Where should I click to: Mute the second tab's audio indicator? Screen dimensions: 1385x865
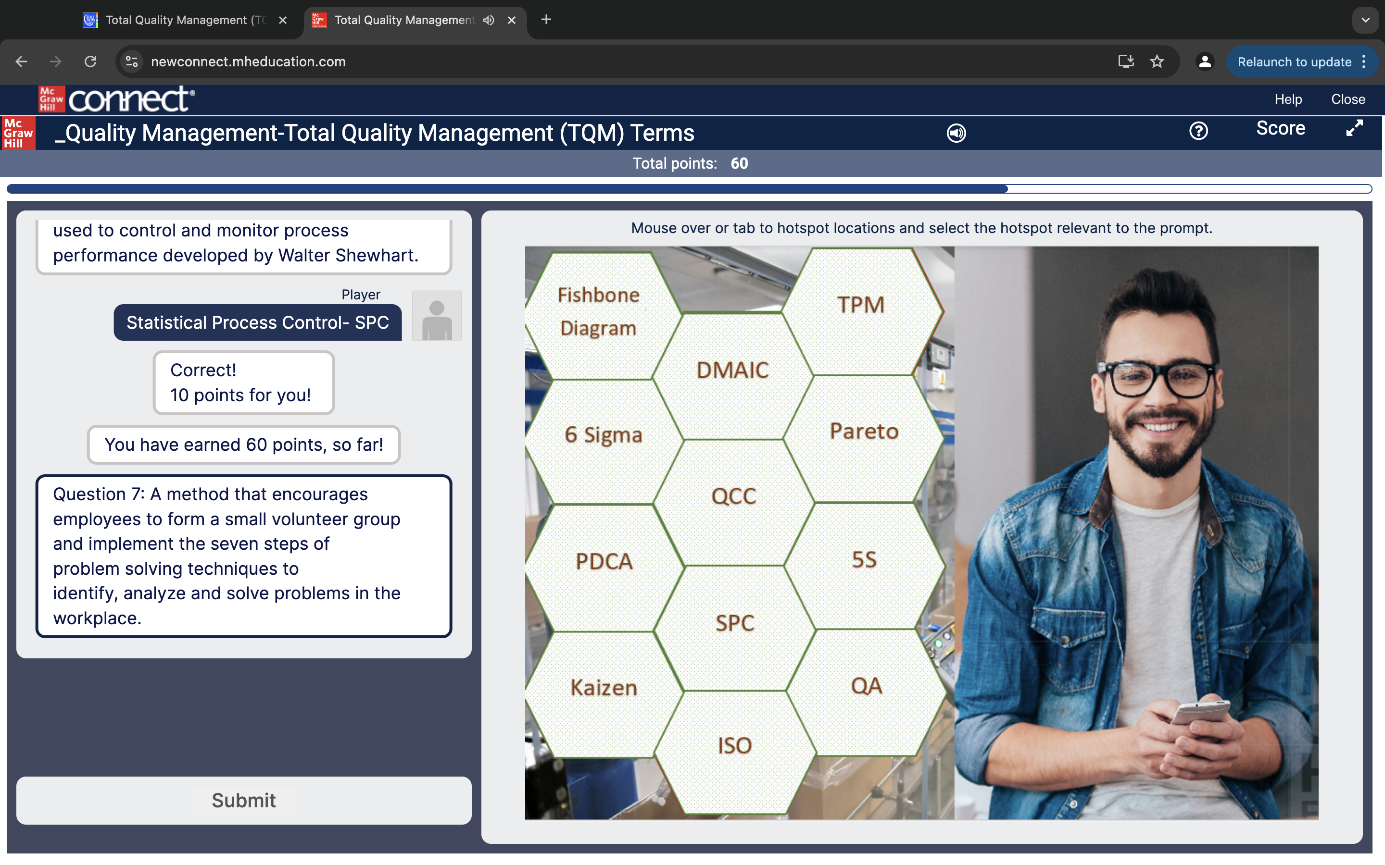tap(488, 20)
